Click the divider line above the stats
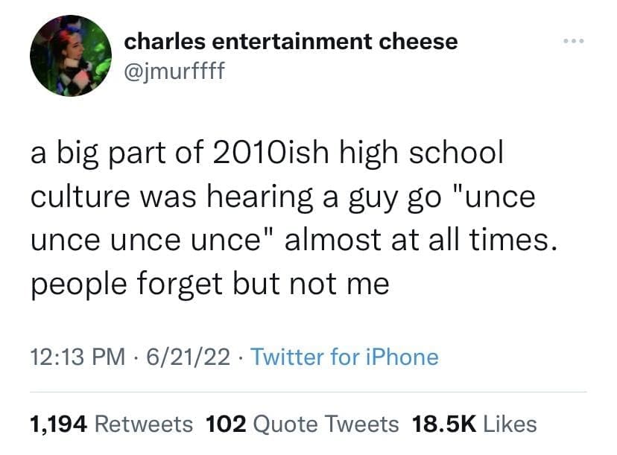Image resolution: width=617 pixels, height=455 pixels. click(x=308, y=392)
